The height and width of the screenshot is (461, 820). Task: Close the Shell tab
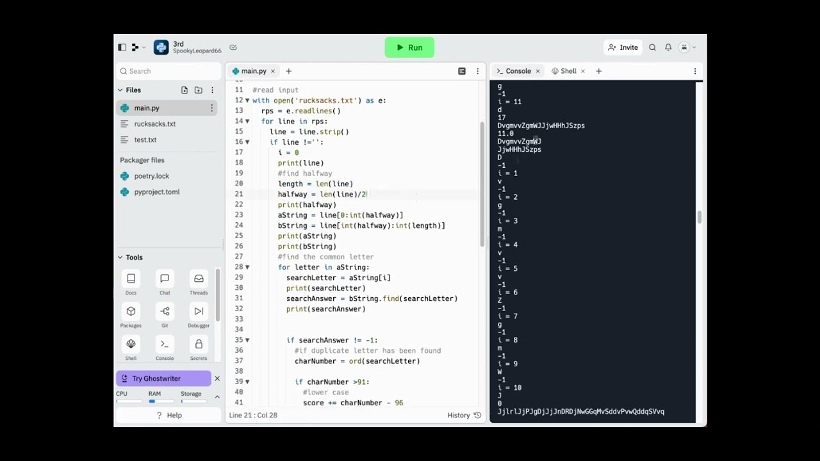coord(582,71)
